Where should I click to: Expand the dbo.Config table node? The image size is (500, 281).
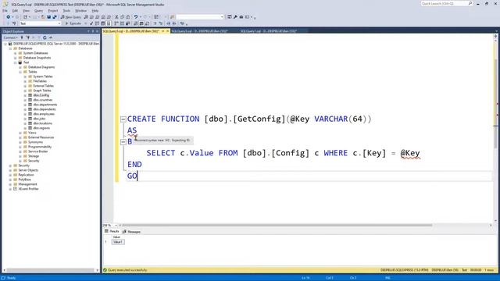(x=25, y=95)
